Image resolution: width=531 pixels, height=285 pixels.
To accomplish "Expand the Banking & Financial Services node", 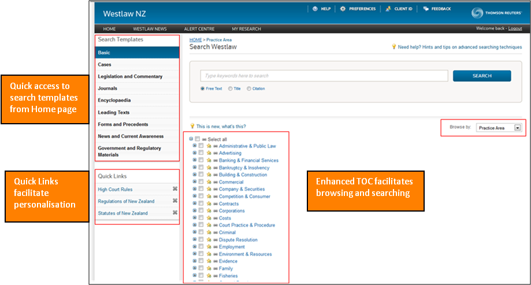I will (195, 160).
